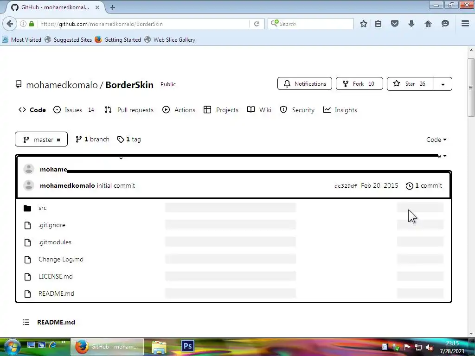The width and height of the screenshot is (475, 356).
Task: Open the Windows Start orb
Action: [13, 347]
